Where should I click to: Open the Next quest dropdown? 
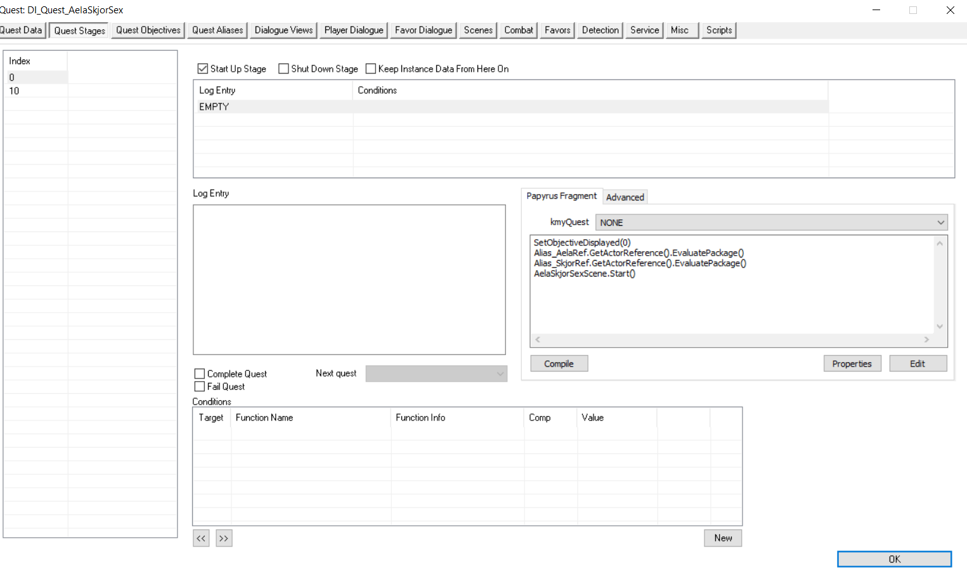coord(436,374)
